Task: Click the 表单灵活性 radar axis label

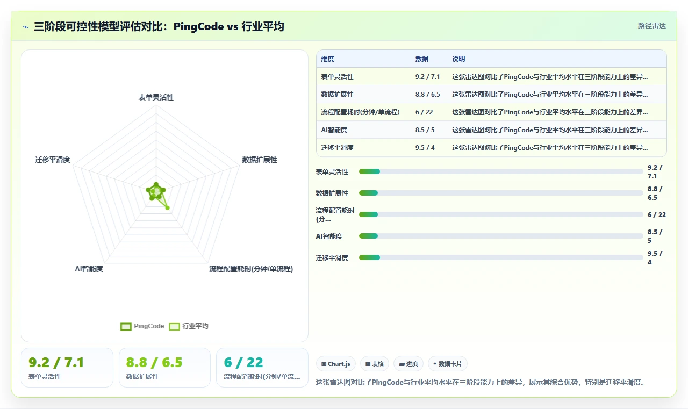Action: [156, 97]
